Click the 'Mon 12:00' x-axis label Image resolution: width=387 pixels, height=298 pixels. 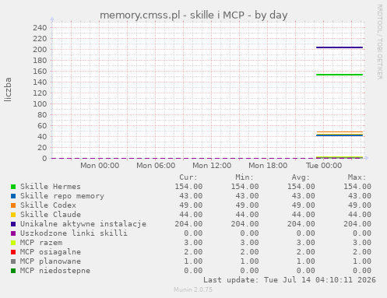(212, 166)
